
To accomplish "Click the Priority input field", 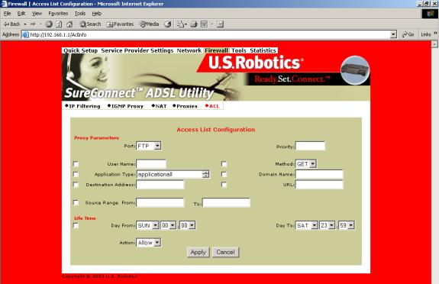I will point(310,146).
